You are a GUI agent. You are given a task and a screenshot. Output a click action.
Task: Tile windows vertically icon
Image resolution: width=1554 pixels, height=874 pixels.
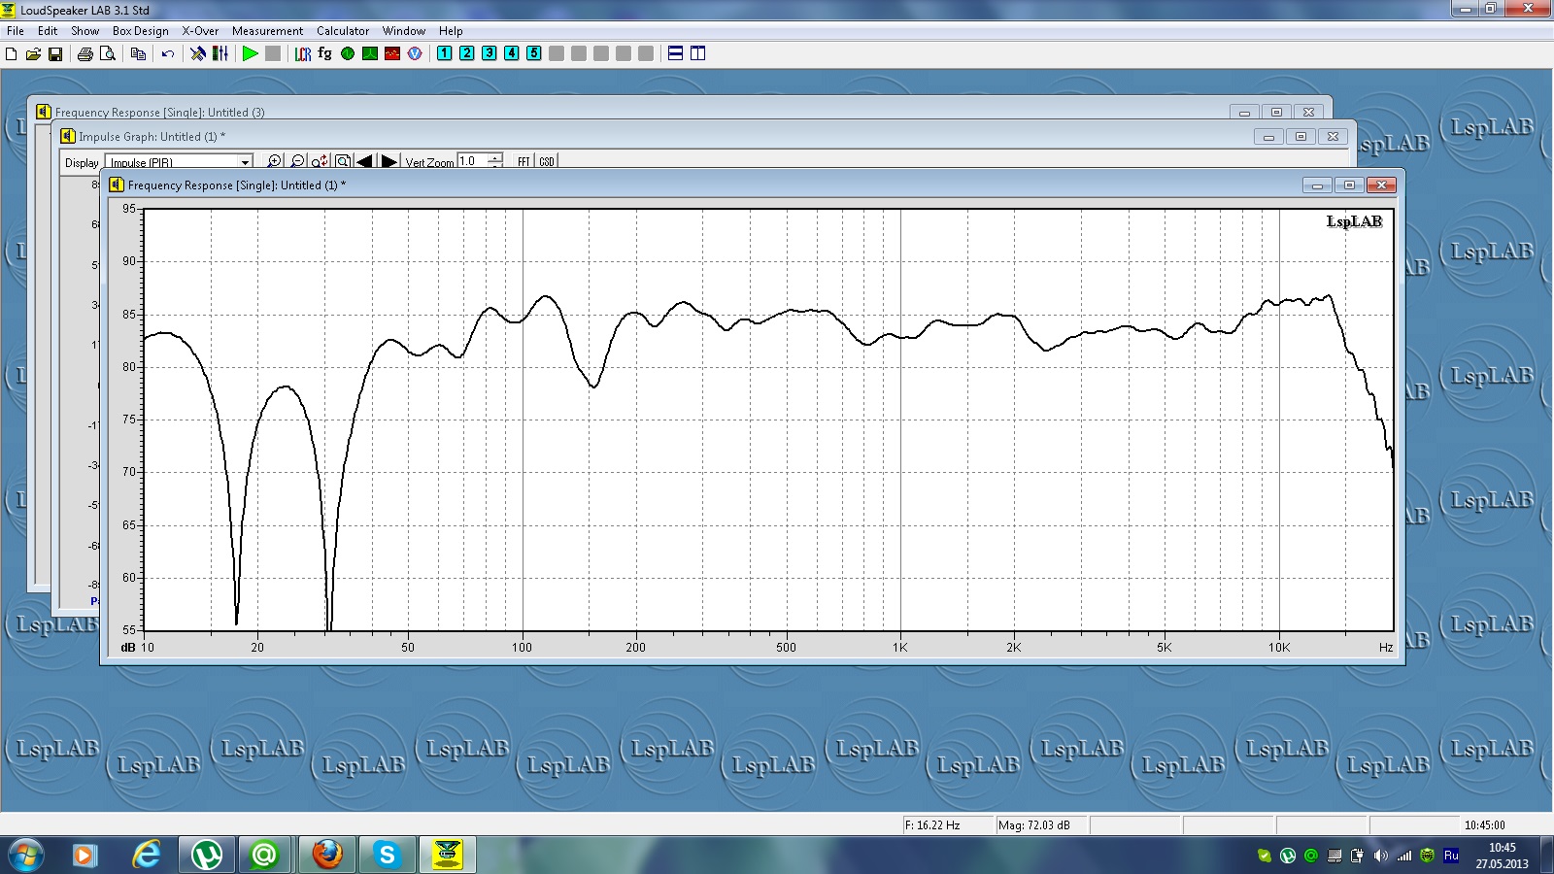click(698, 53)
